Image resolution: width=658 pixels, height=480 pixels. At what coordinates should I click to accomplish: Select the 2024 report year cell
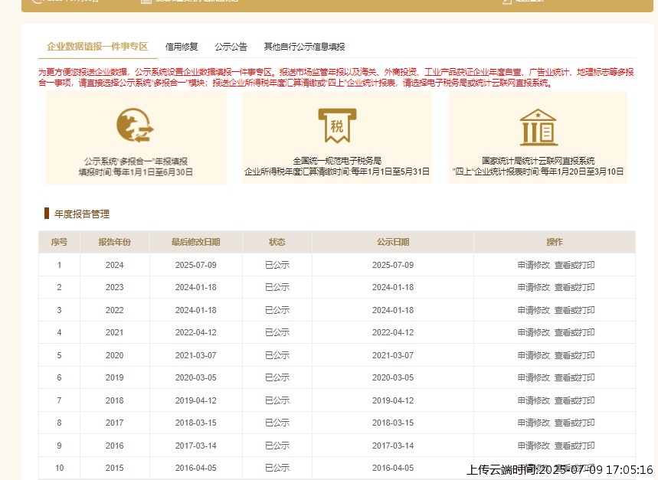pyautogui.click(x=115, y=265)
